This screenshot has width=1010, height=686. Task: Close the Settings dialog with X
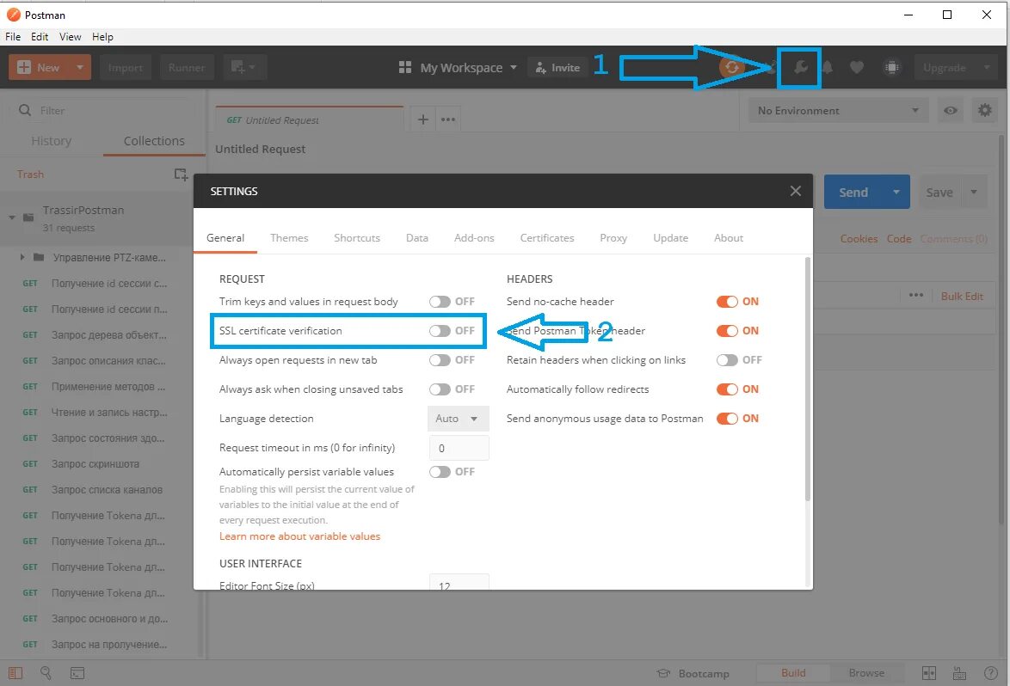tap(796, 191)
